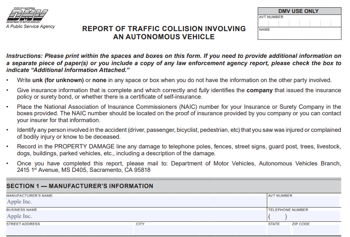This screenshot has height=237, width=350.
Task: Focus the Street Address field
Action: pos(70,231)
